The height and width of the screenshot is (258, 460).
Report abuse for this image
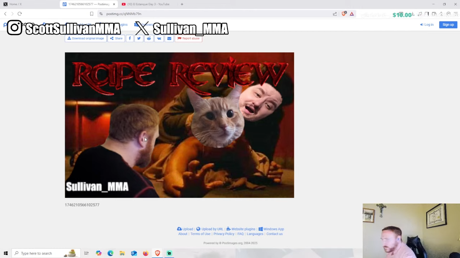(x=188, y=38)
